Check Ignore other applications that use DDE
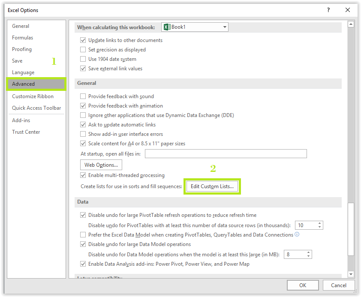This screenshot has height=297, width=361. click(x=83, y=115)
